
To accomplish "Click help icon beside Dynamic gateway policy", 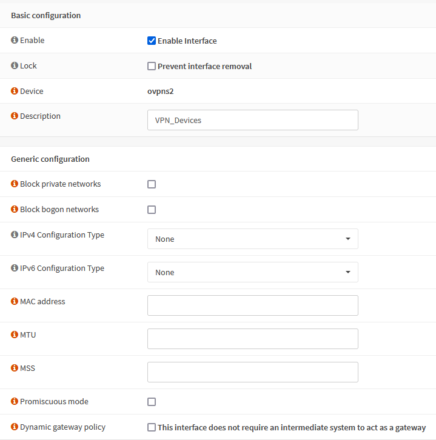I will [x=15, y=427].
